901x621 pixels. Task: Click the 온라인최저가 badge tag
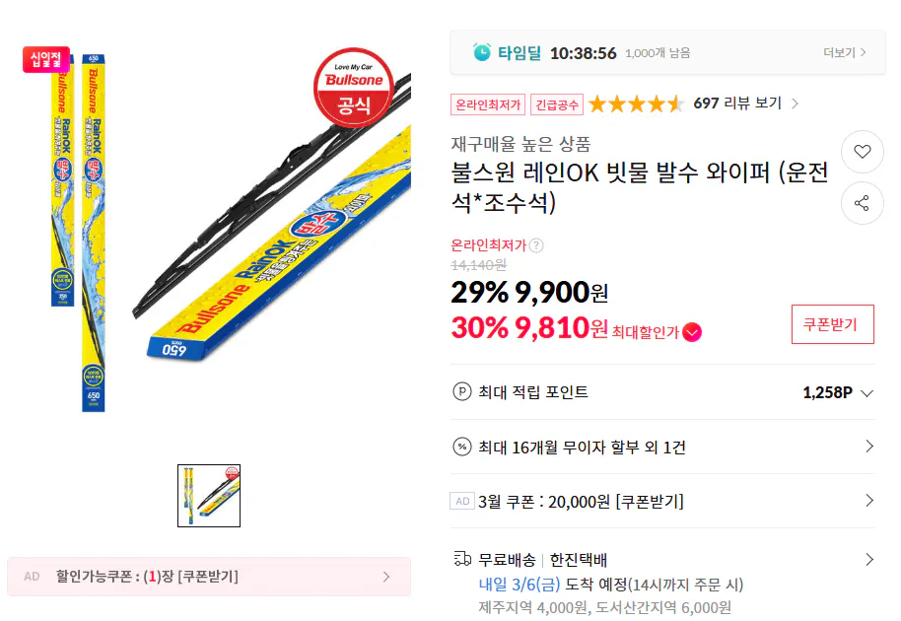pos(488,103)
